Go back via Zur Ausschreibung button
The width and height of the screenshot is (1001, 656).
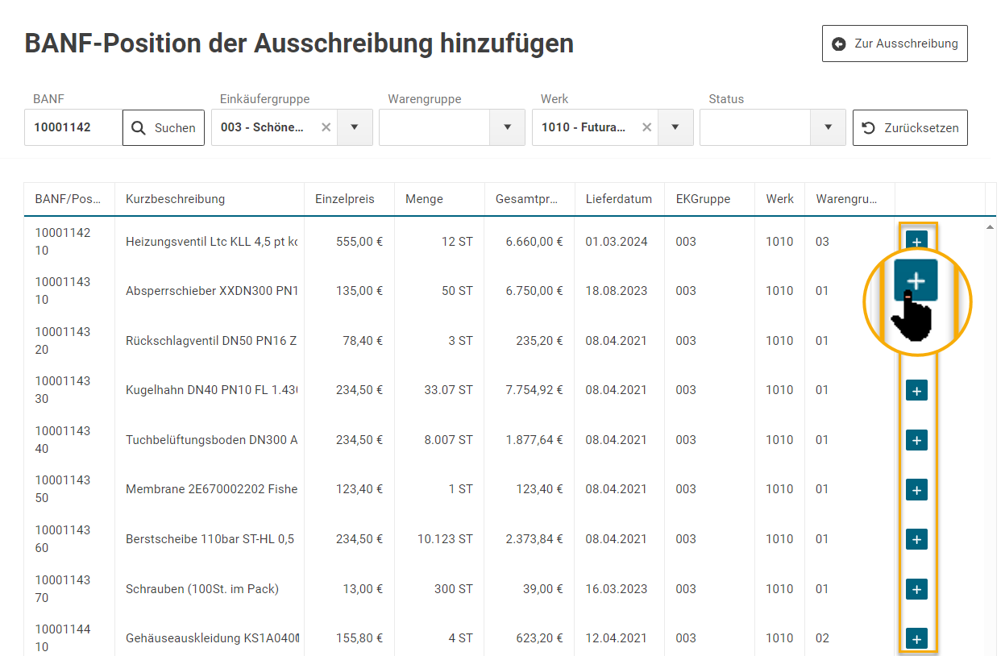click(895, 44)
